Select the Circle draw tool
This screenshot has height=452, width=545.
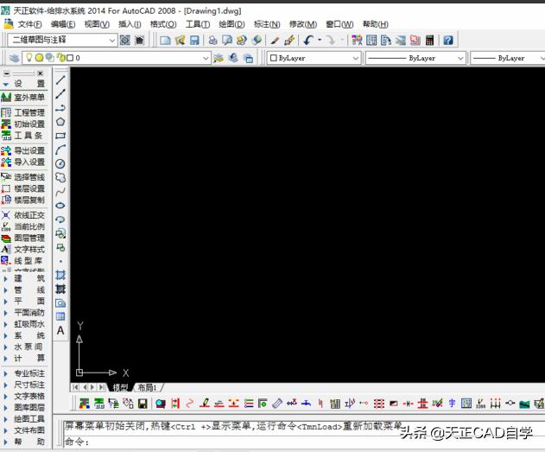[60, 163]
